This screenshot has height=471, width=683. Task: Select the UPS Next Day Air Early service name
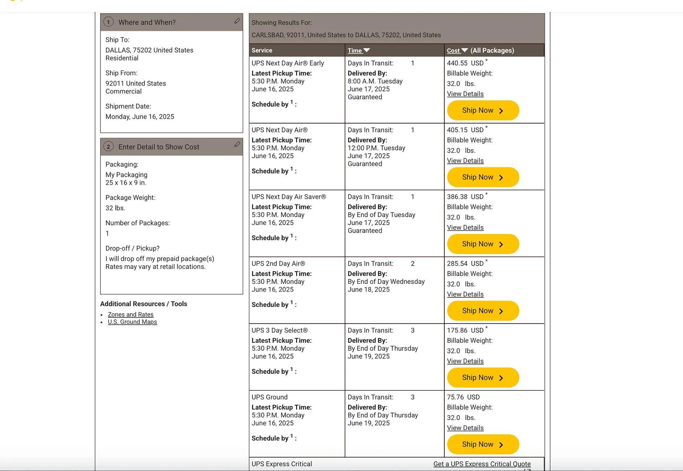[x=288, y=63]
